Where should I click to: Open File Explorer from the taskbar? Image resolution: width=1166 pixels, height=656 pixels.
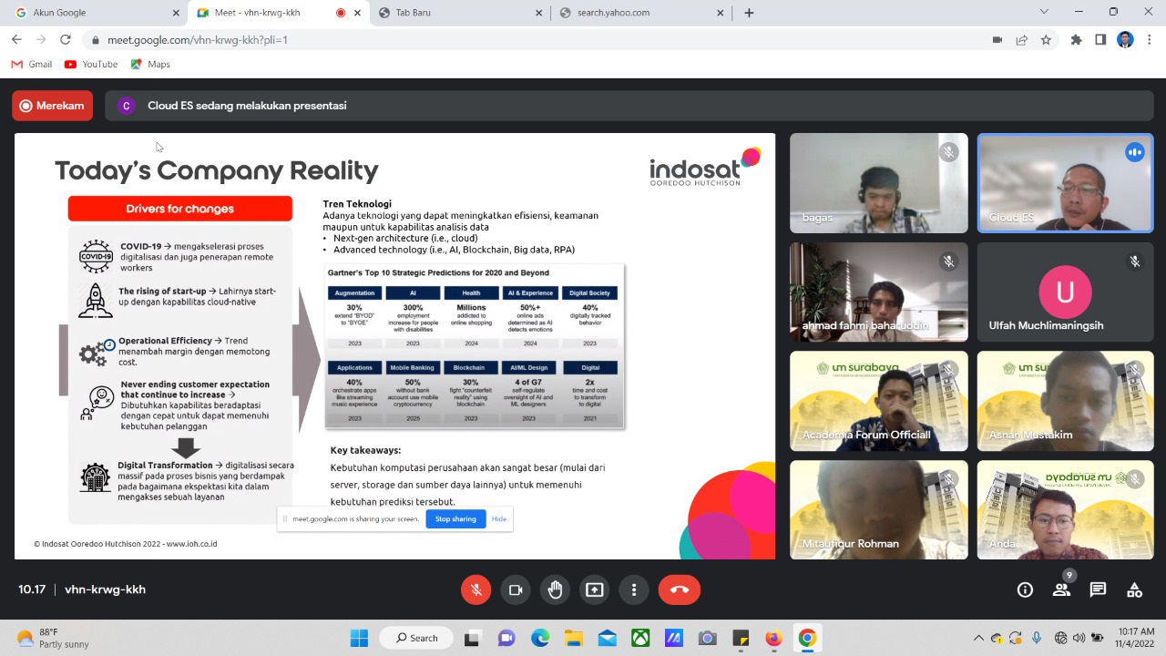(x=573, y=638)
